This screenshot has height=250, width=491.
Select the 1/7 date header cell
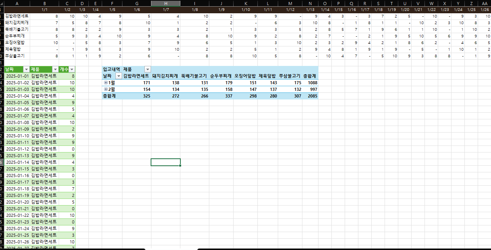(165, 9)
